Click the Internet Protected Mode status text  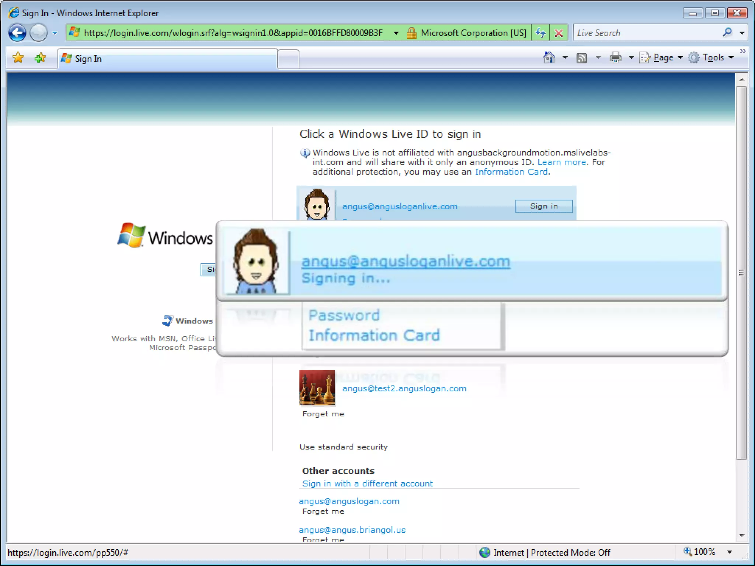pyautogui.click(x=552, y=552)
